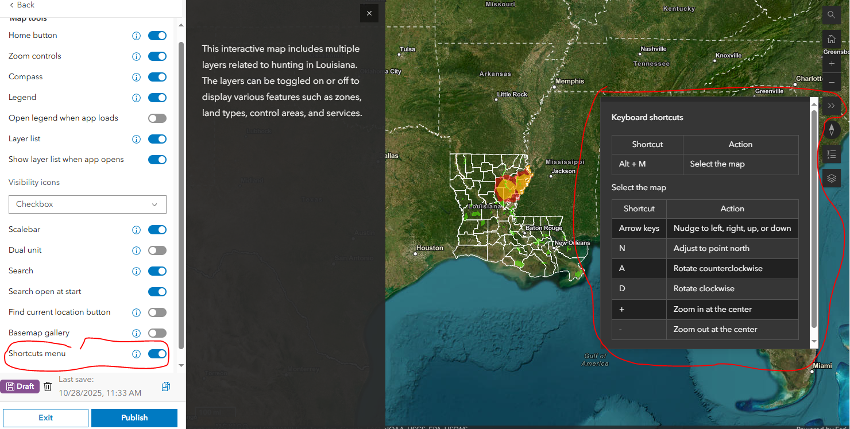850x429 pixels.
Task: Click the Save Draft button
Action: [20, 386]
